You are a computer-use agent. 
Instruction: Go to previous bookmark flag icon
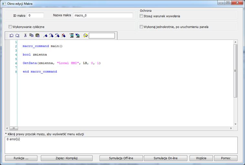coord(57,35)
